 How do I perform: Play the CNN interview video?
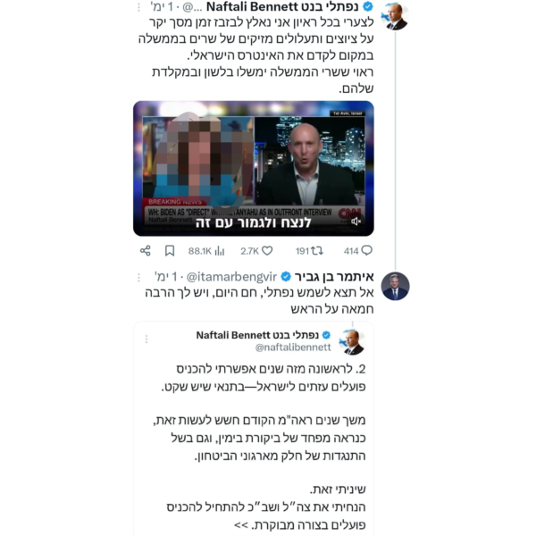254,168
